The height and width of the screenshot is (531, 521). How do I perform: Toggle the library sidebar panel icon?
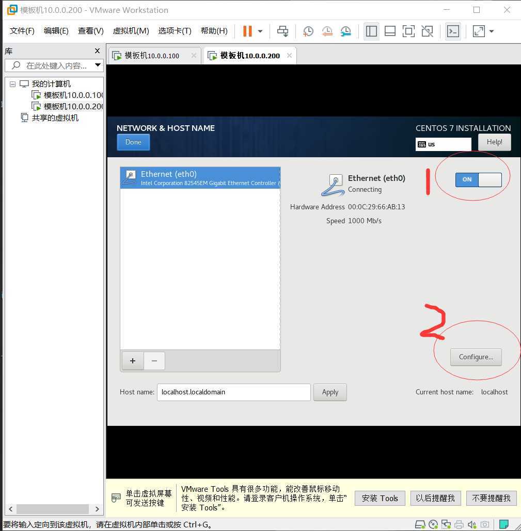[x=371, y=31]
